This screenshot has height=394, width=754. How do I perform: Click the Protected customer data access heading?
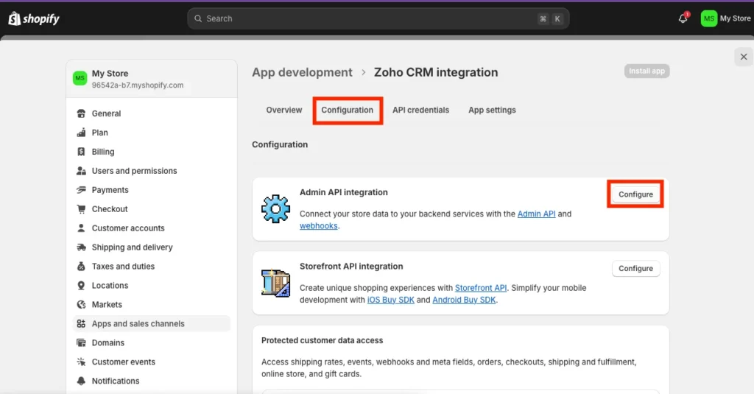323,340
